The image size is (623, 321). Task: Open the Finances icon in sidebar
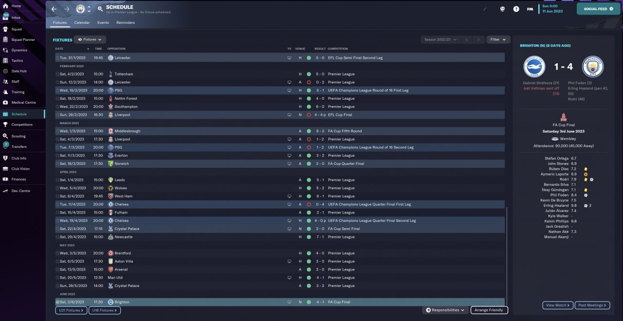pos(6,179)
